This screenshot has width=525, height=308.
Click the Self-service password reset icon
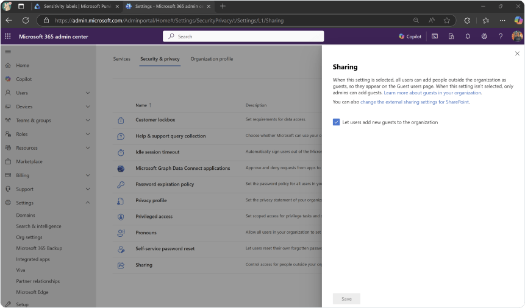(121, 249)
